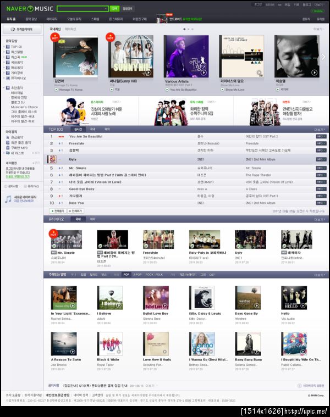The height and width of the screenshot is (417, 330).
Task: Click the TOP100 icon in the left sidebar
Action: [x=8, y=47]
